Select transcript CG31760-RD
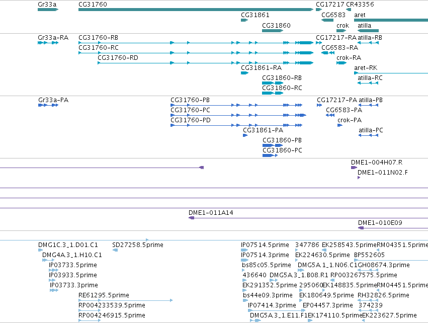428x323 pixels. point(118,58)
